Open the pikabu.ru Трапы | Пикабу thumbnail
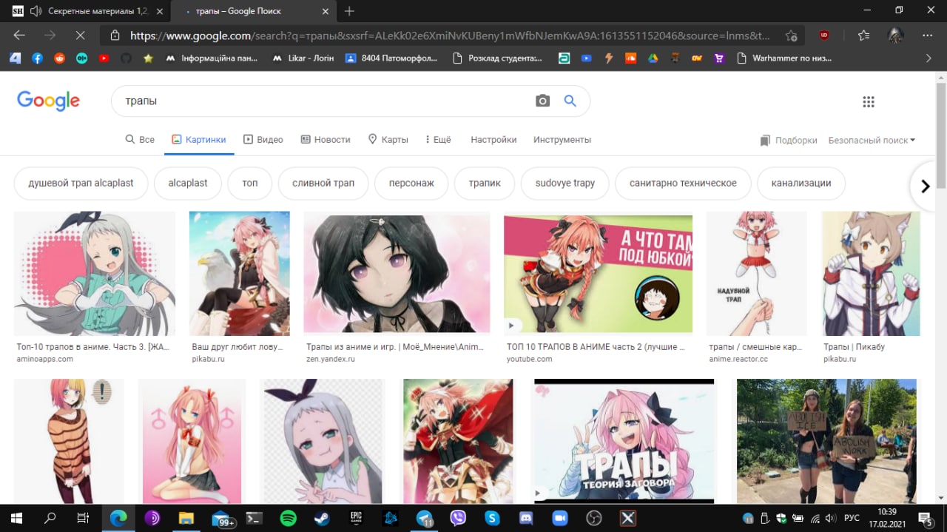Screen dimensions: 947x532 click(872, 274)
